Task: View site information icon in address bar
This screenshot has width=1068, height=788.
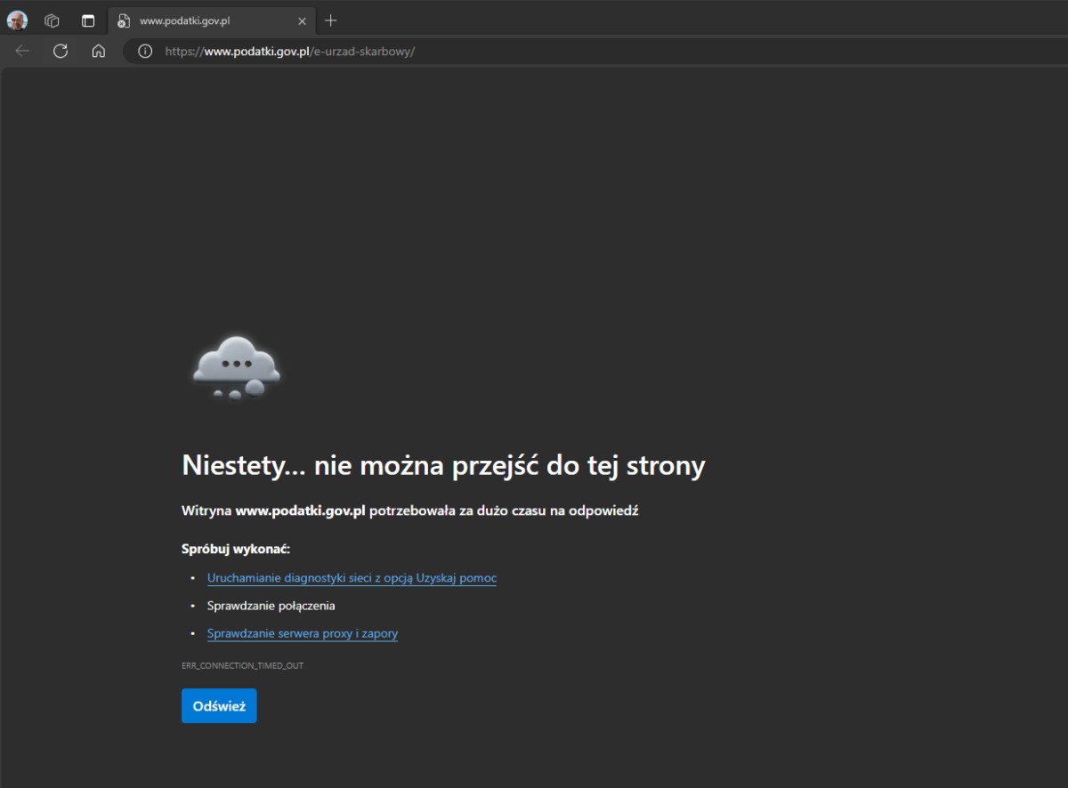Action: click(144, 51)
